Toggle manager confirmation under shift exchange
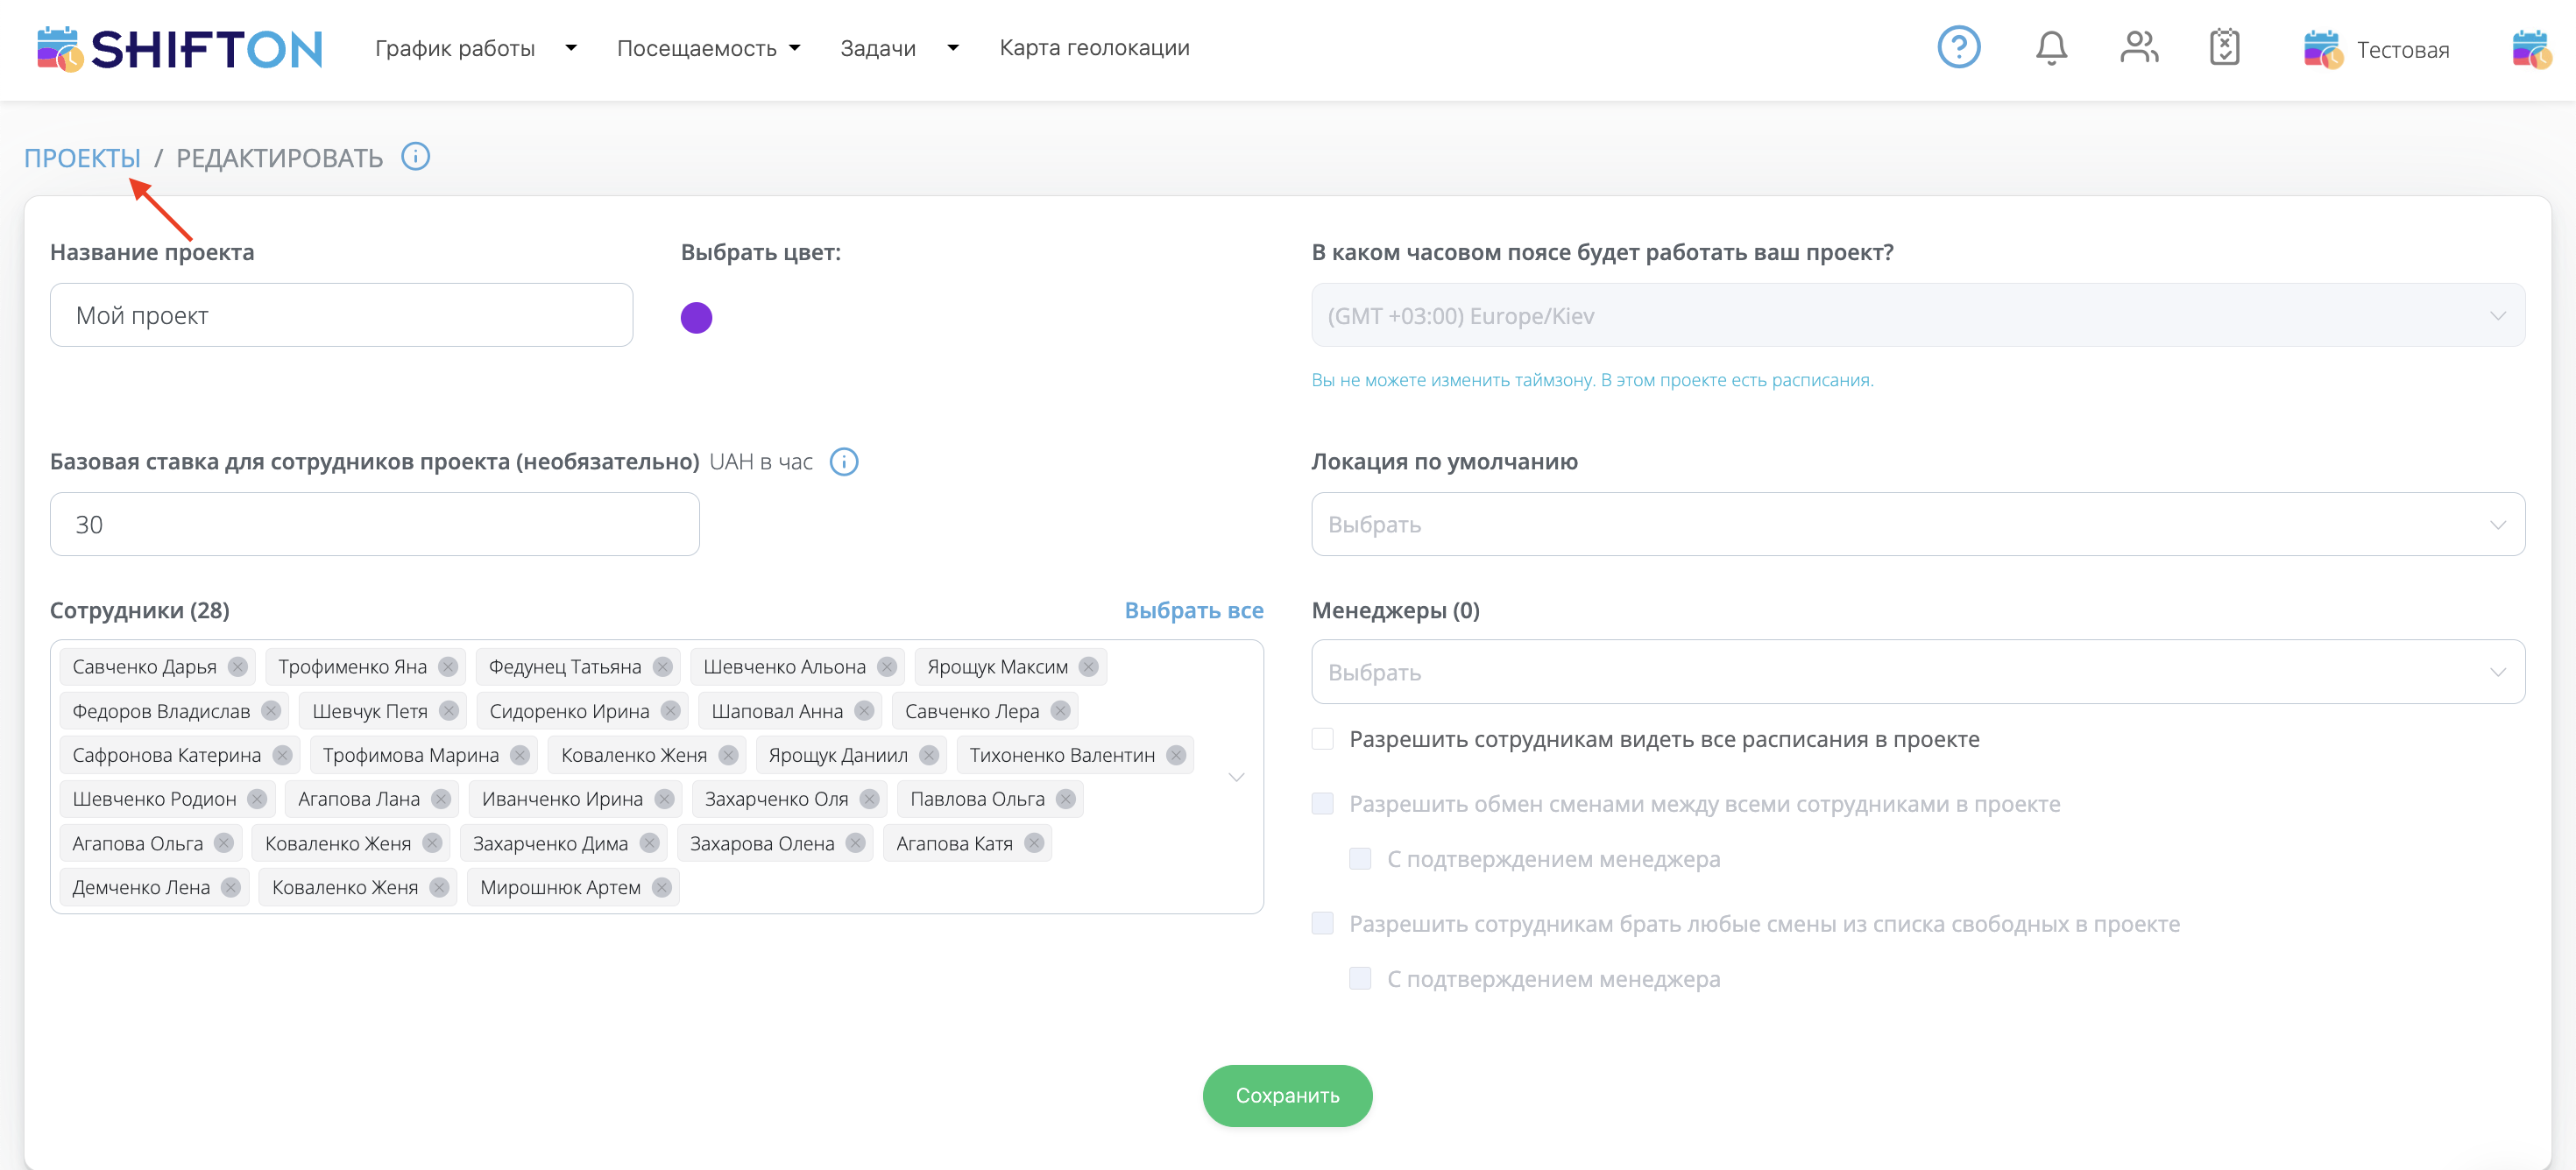 point(1360,858)
